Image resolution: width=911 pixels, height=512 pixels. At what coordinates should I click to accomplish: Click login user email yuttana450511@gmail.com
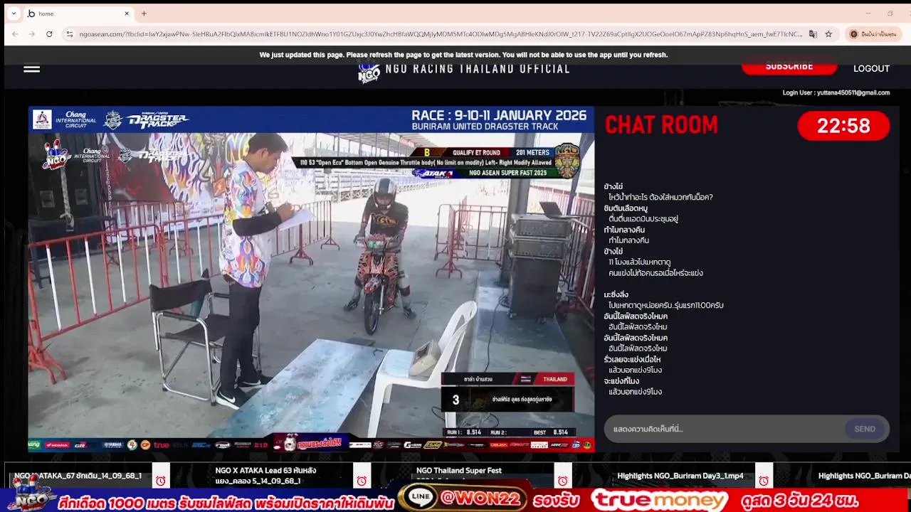[x=853, y=92]
